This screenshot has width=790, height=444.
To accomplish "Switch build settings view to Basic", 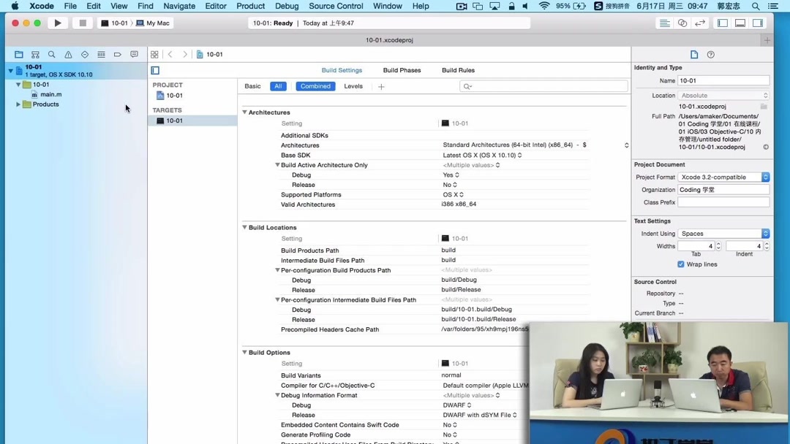I will pyautogui.click(x=252, y=86).
